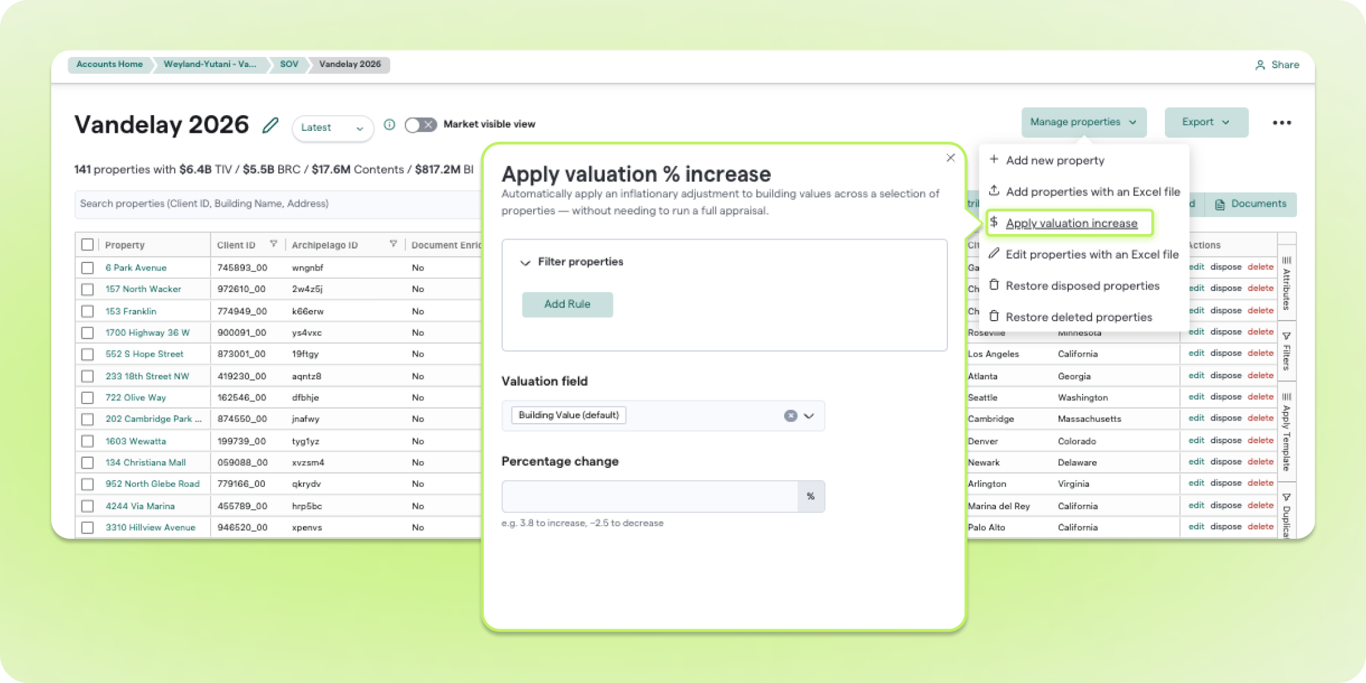Open the 233 18th Street NW property link
The image size is (1366, 683).
tap(147, 376)
